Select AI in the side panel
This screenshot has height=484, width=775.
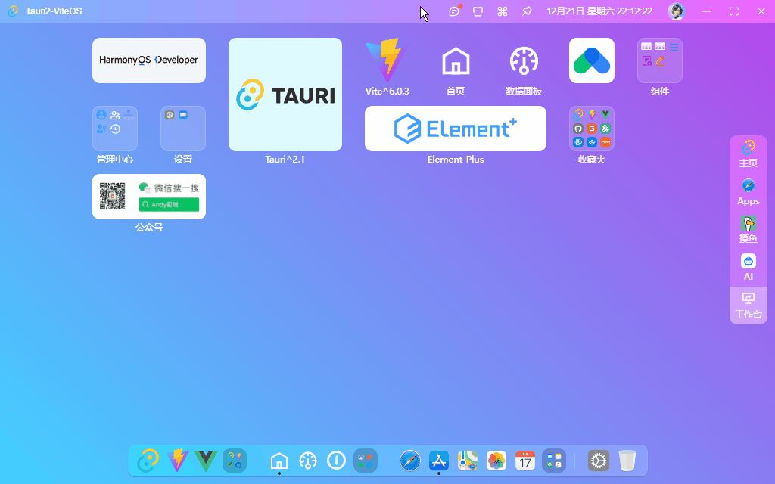click(748, 267)
